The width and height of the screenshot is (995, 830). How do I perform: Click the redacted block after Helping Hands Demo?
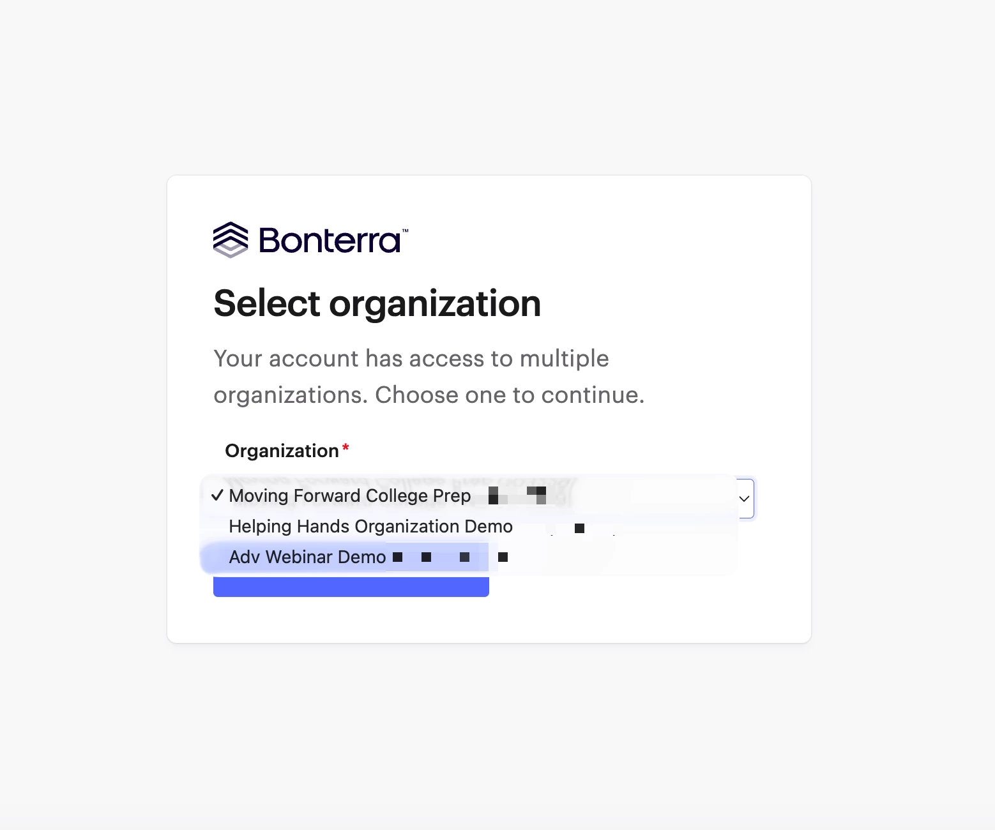[580, 528]
